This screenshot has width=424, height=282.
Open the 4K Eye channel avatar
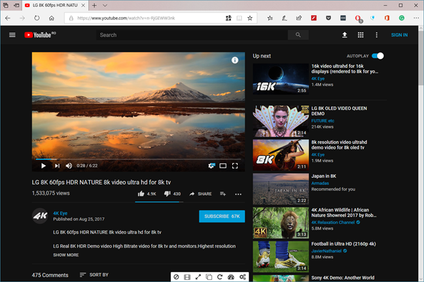click(40, 216)
